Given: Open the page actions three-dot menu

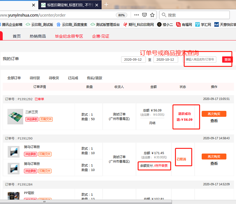Looking at the screenshot, I should (136, 15).
